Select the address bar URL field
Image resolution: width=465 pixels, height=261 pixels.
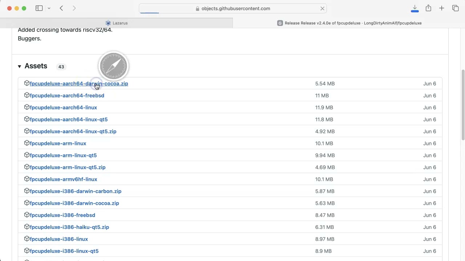click(x=233, y=8)
